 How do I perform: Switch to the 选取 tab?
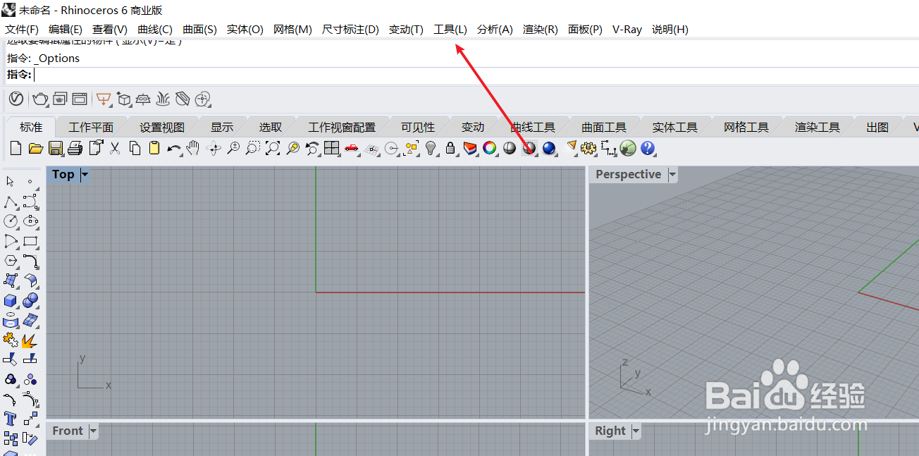click(x=271, y=128)
